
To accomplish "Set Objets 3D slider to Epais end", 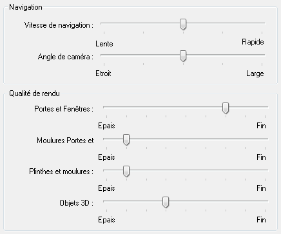I will [106, 201].
